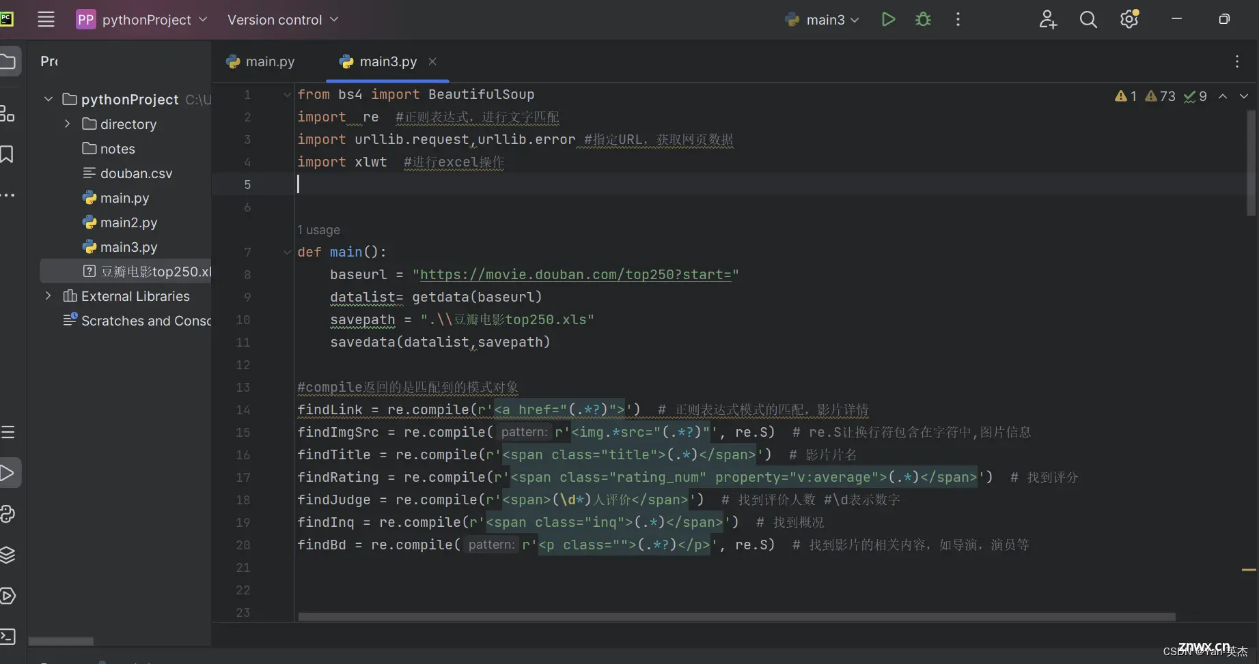The width and height of the screenshot is (1259, 664).
Task: Start debugging main3
Action: 923,19
